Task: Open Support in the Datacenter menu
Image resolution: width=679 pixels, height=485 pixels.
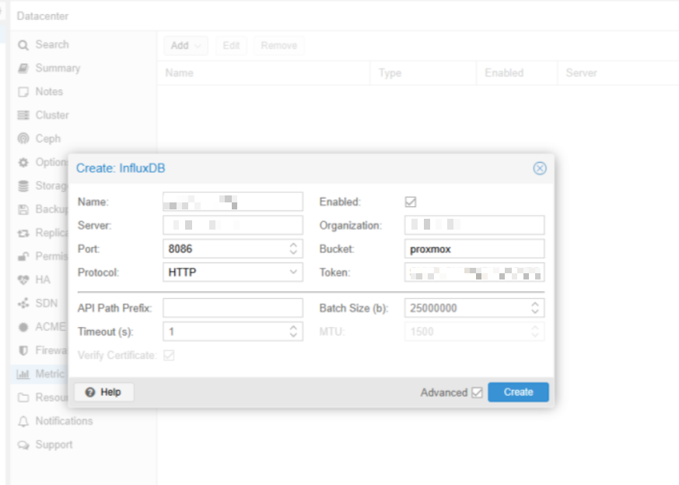Action: coord(54,445)
